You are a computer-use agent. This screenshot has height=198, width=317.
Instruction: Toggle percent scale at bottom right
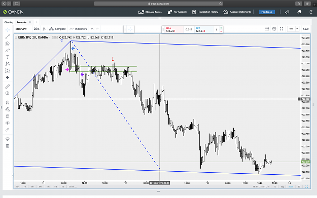275,187
